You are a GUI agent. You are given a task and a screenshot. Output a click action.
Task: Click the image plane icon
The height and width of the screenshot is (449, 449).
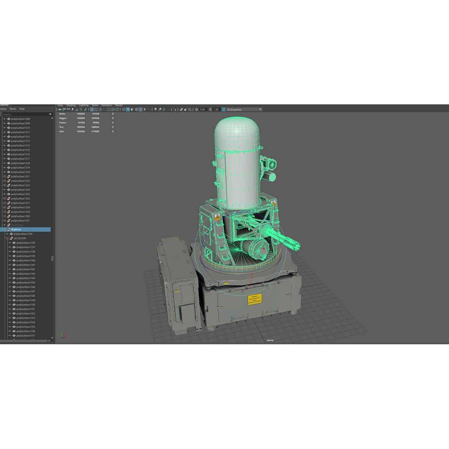(77, 109)
